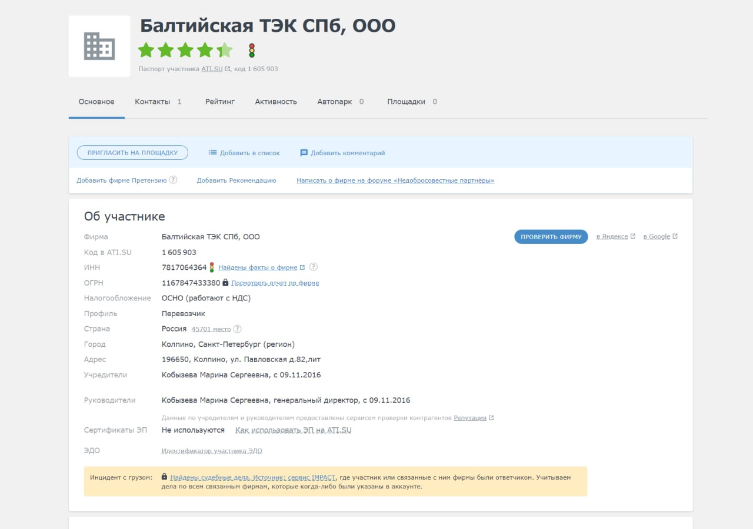
Task: Click the question mark after Найдены факты о фирме
Action: click(314, 267)
